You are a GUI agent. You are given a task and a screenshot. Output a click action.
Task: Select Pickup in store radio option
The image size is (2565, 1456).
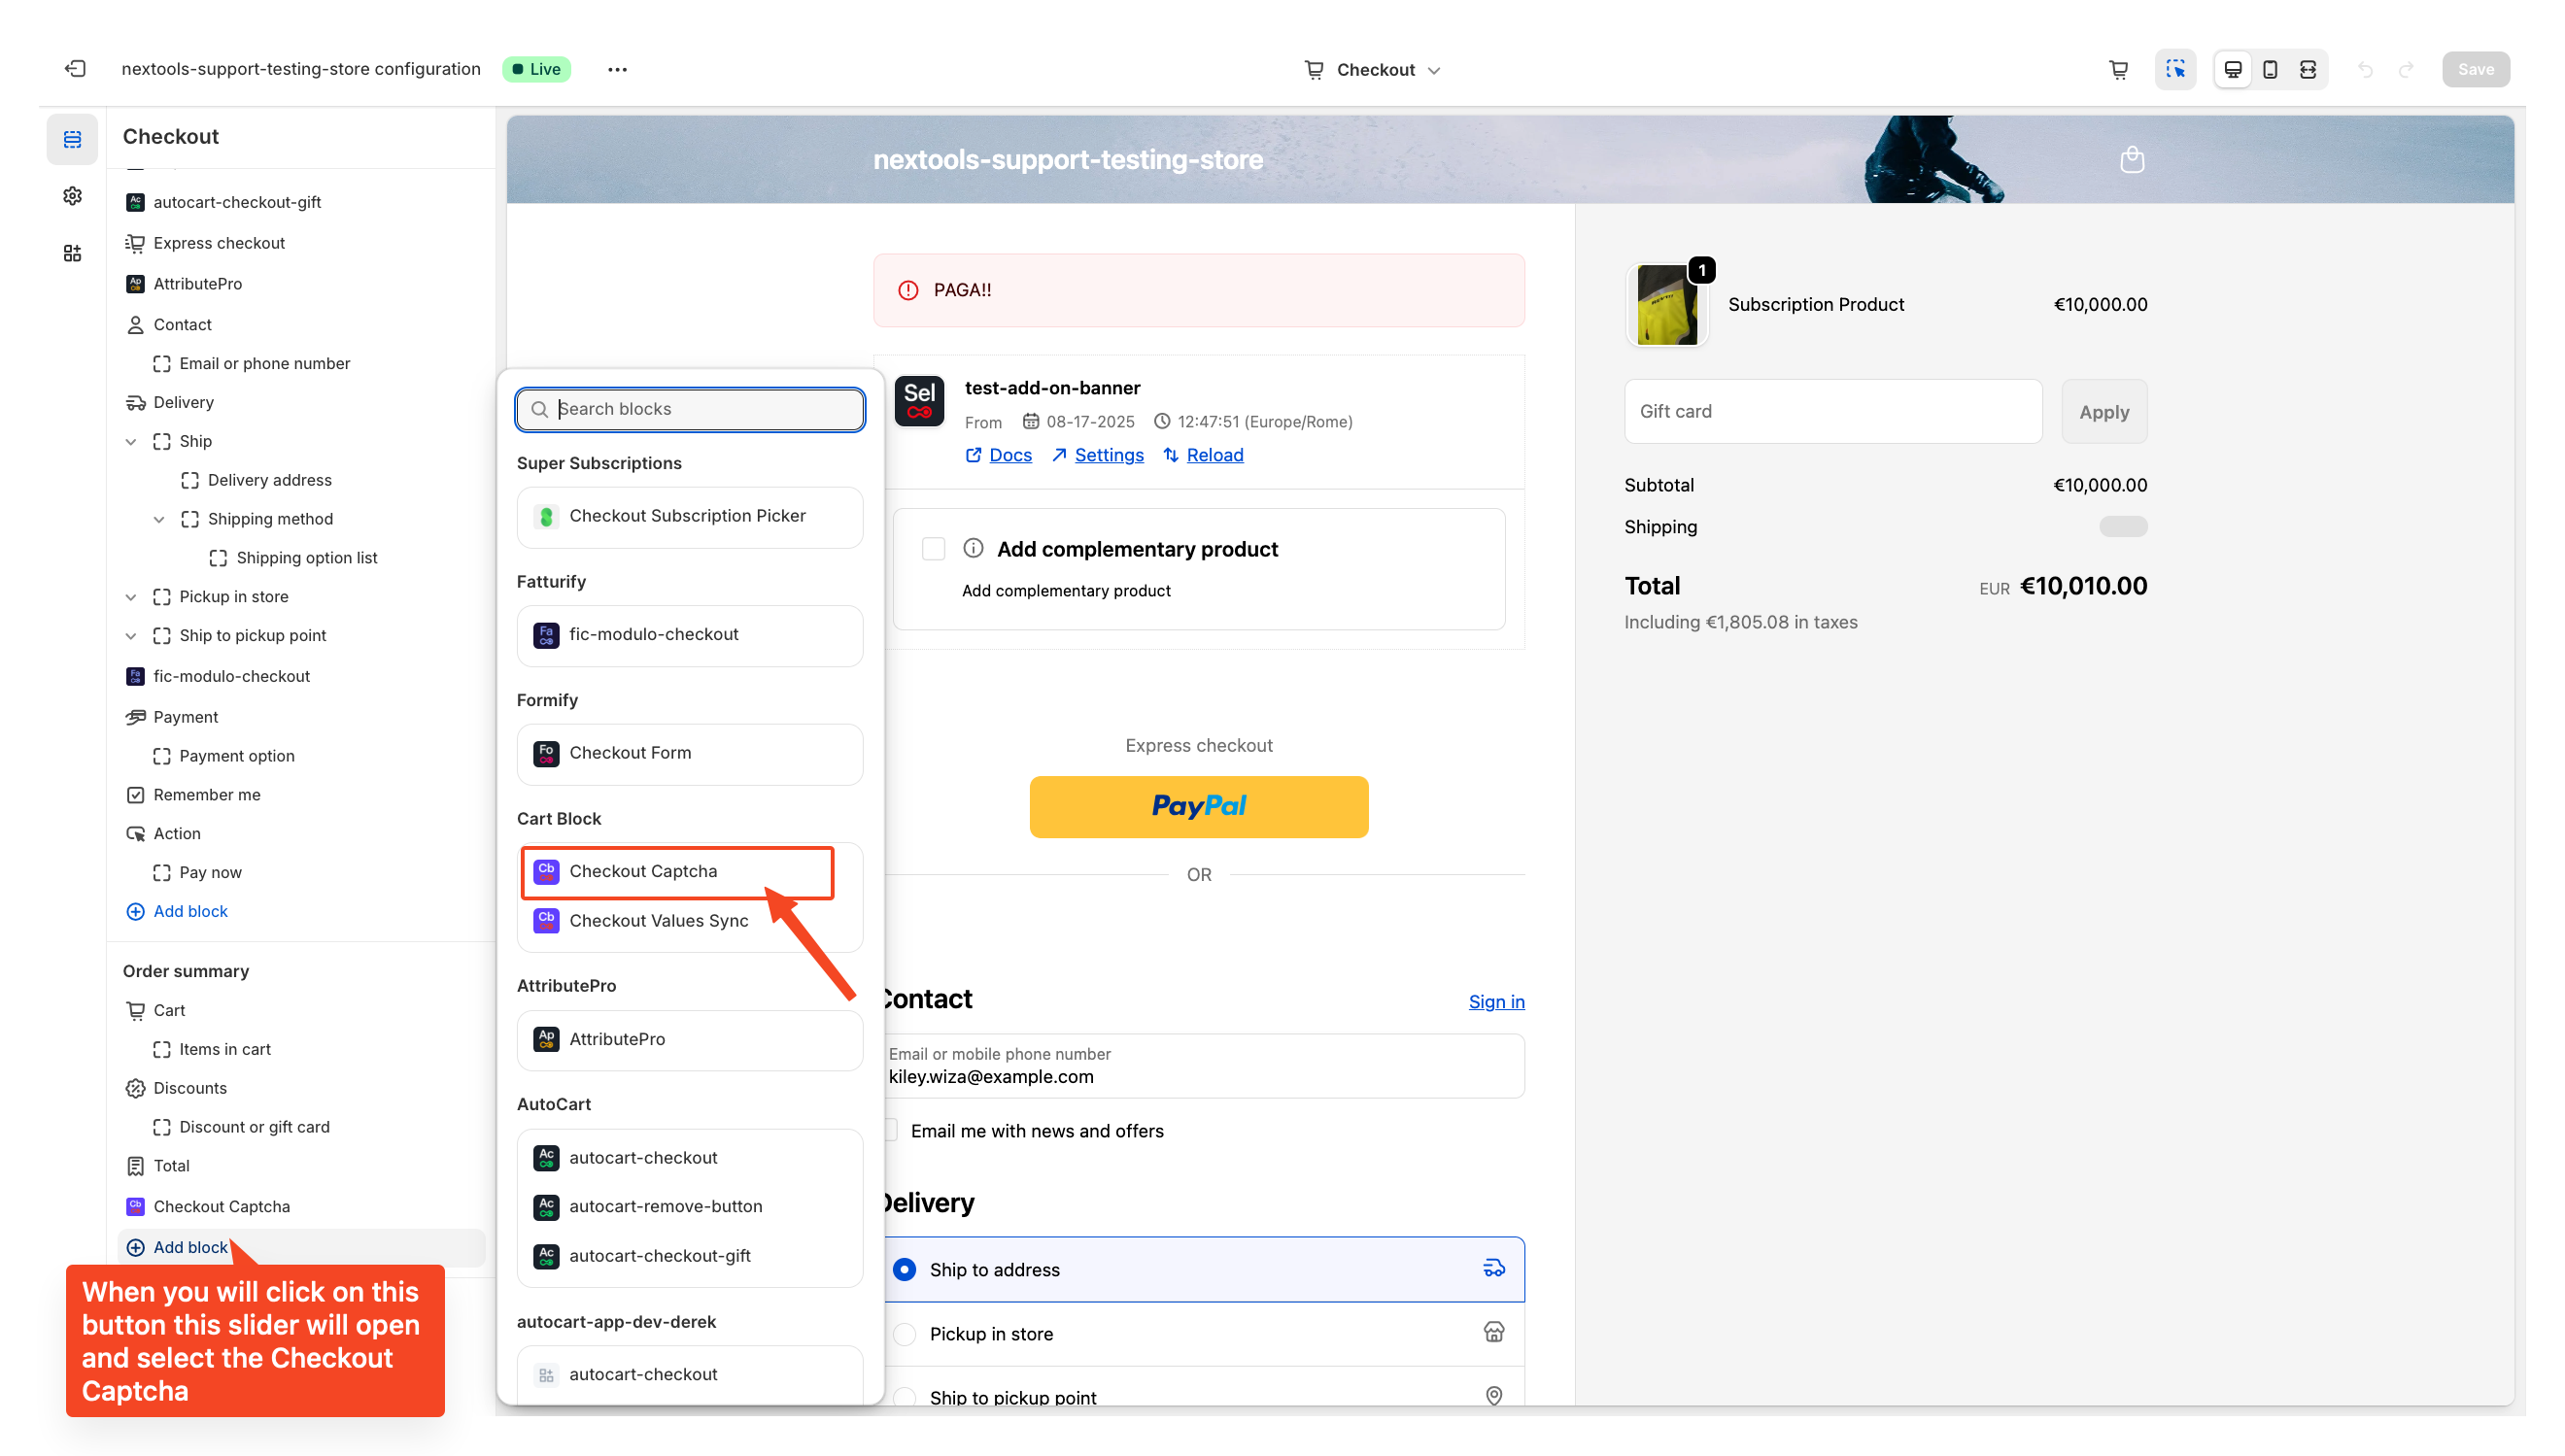[x=904, y=1334]
